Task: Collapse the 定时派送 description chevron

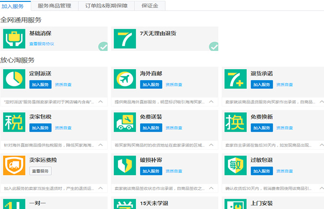Action: [100, 102]
